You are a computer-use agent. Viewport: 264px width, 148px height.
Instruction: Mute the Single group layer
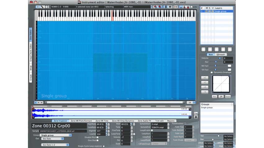(206, 11)
